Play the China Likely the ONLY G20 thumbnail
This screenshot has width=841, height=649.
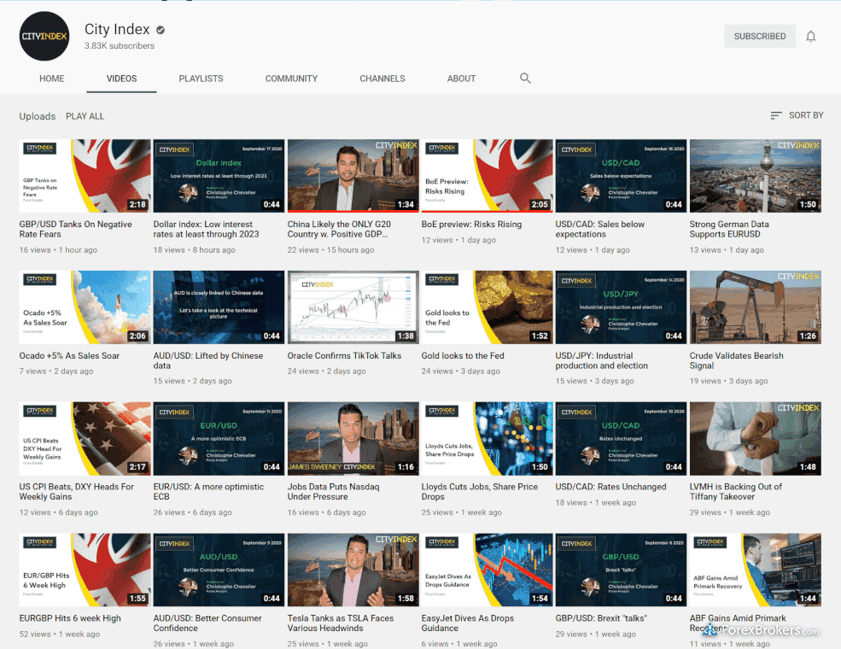coord(353,176)
